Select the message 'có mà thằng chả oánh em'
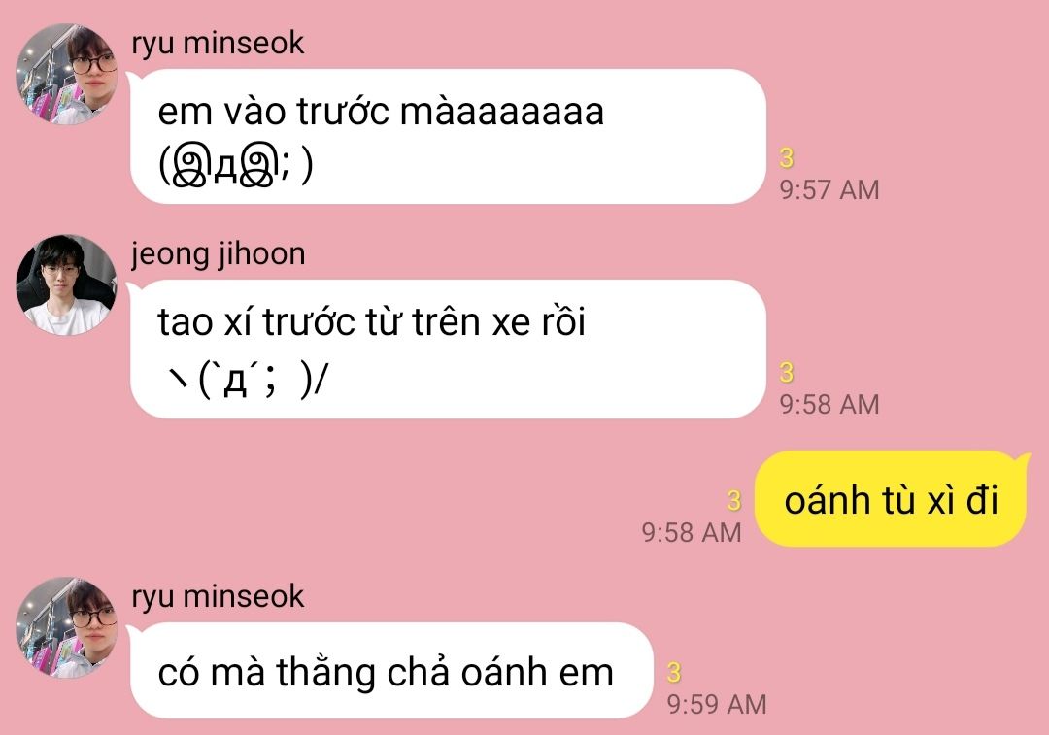The image size is (1049, 735). 390,671
